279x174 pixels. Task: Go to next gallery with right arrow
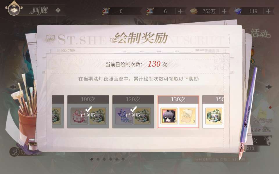[x=269, y=87]
